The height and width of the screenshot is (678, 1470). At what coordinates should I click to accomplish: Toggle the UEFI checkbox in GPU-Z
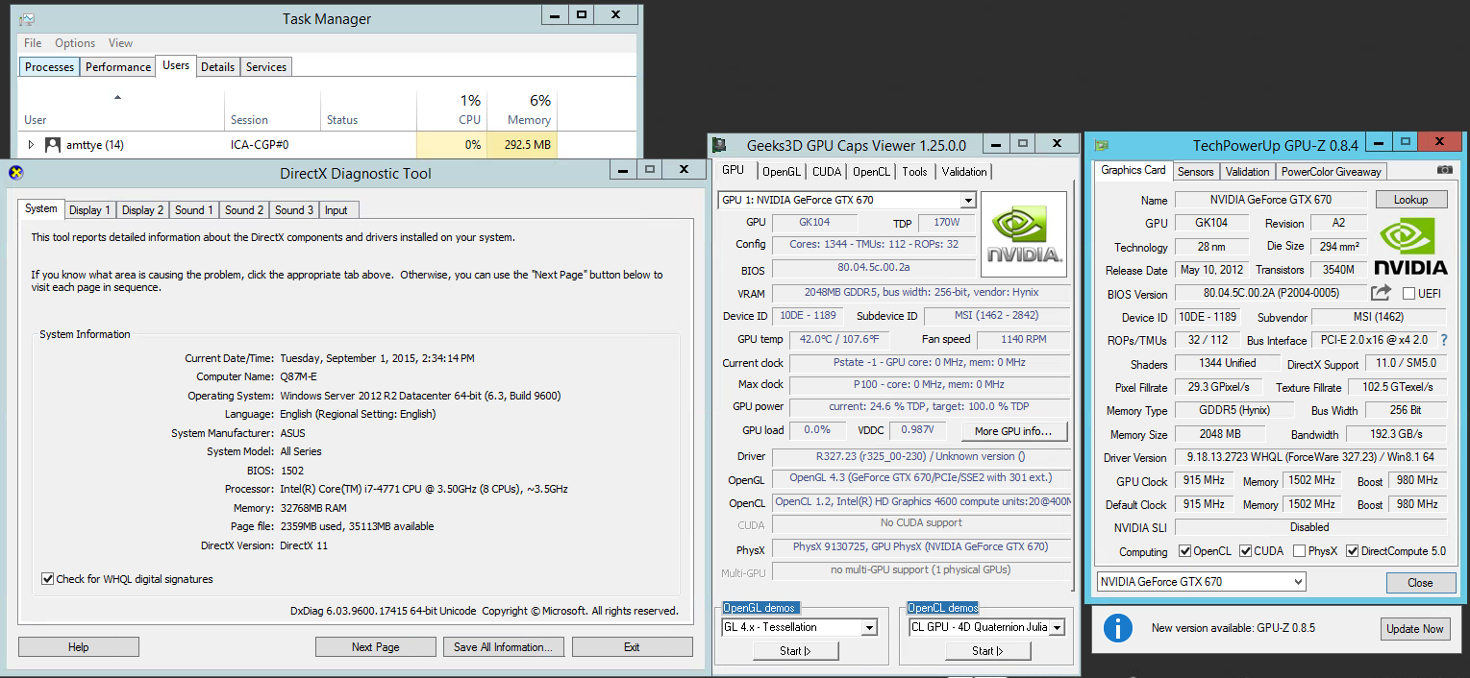[1409, 293]
